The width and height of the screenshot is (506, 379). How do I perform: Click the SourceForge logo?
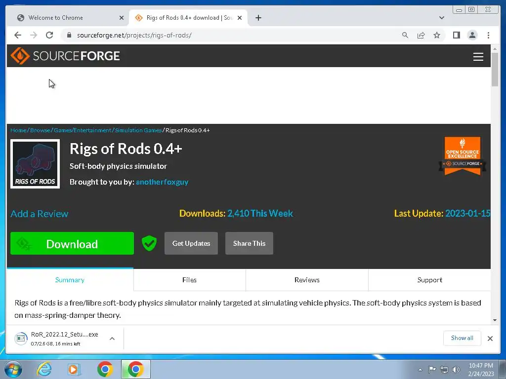pos(65,56)
